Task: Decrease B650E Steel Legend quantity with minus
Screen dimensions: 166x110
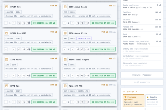Action: point(64,76)
